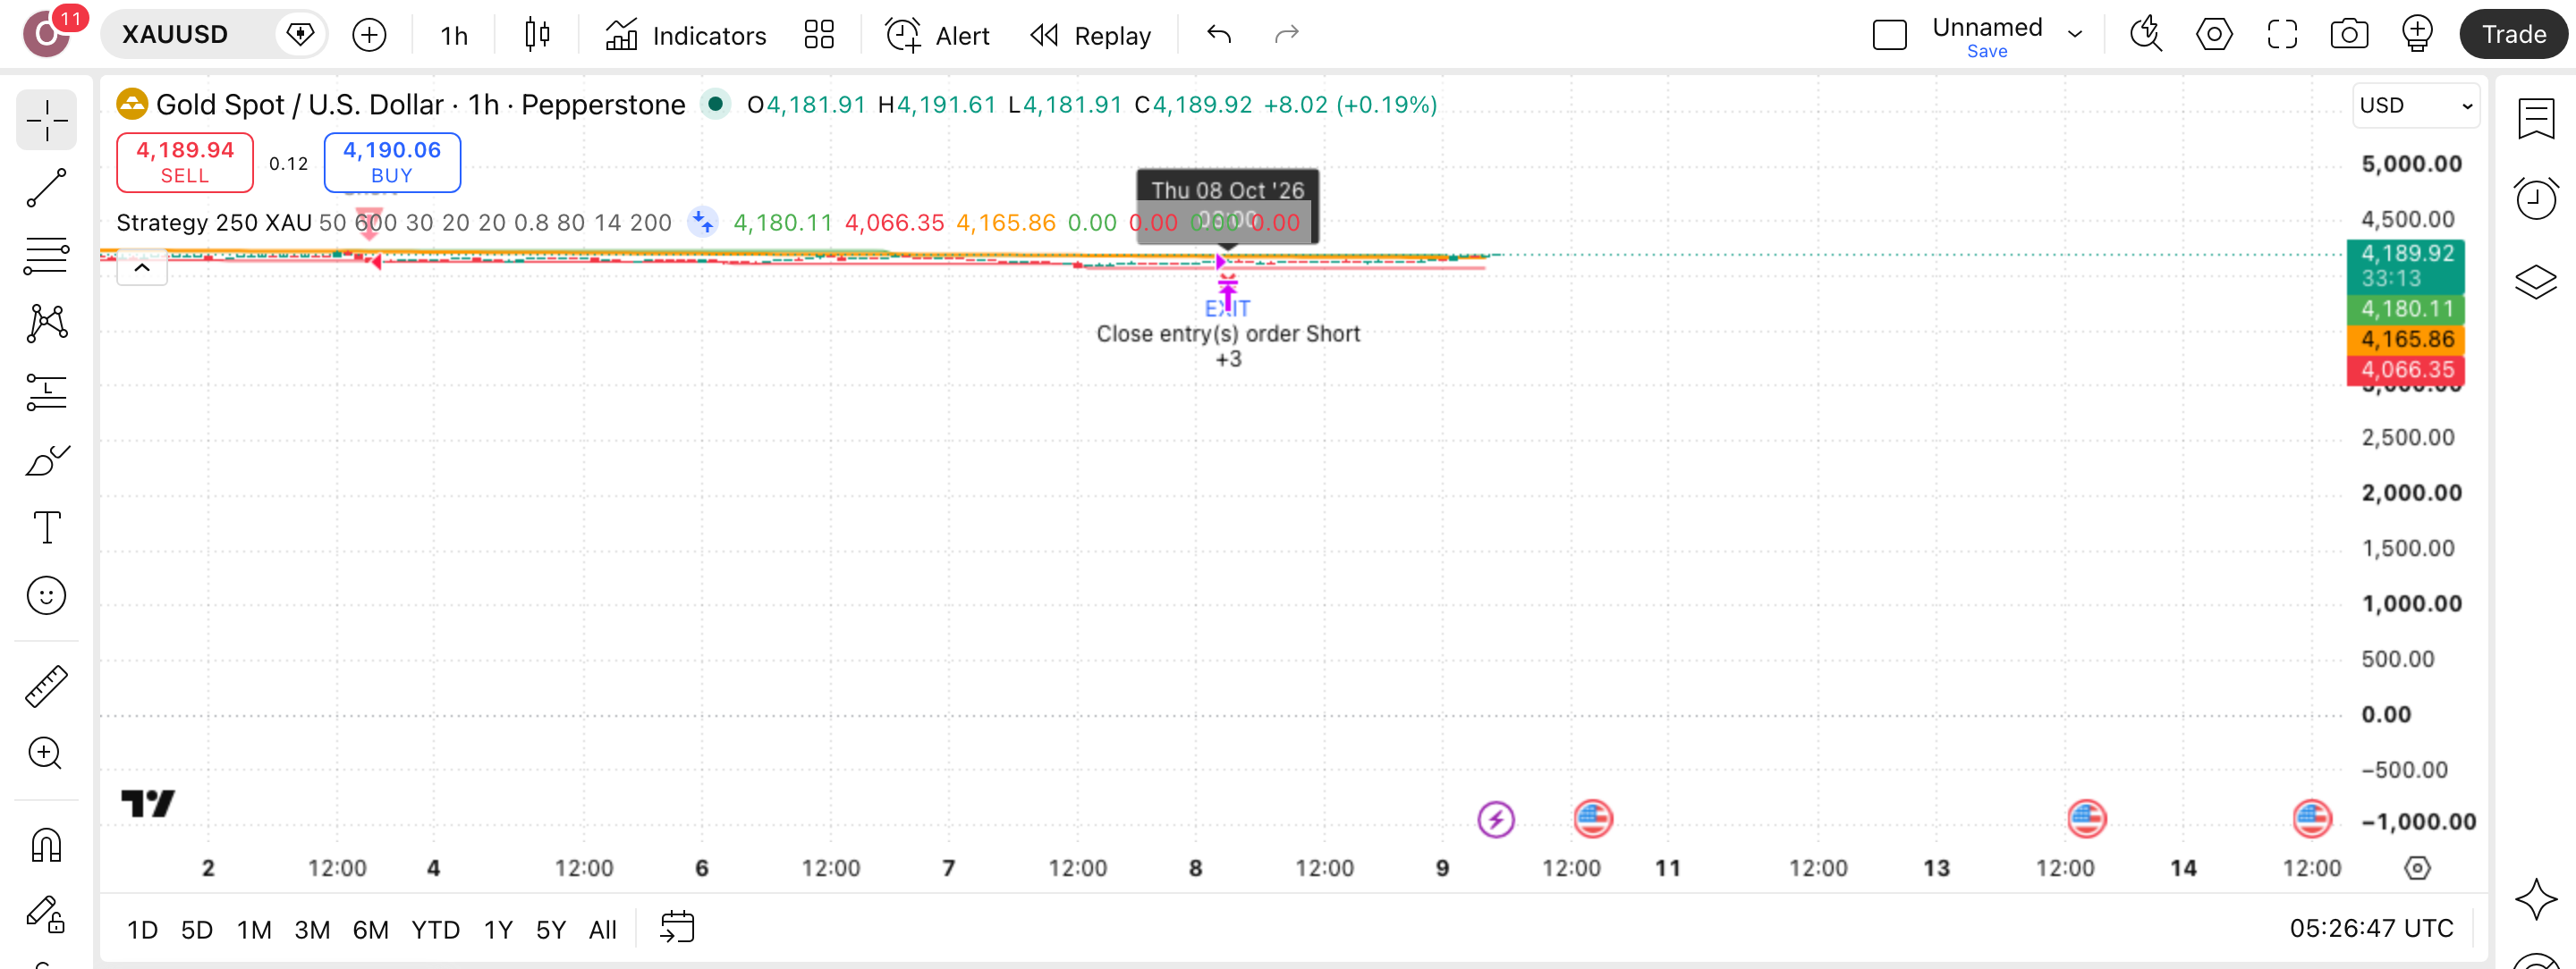
Task: Select the 5Y date range
Action: click(551, 930)
